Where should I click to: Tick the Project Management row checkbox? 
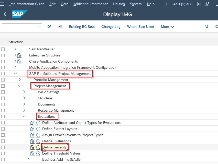coord(3,86)
